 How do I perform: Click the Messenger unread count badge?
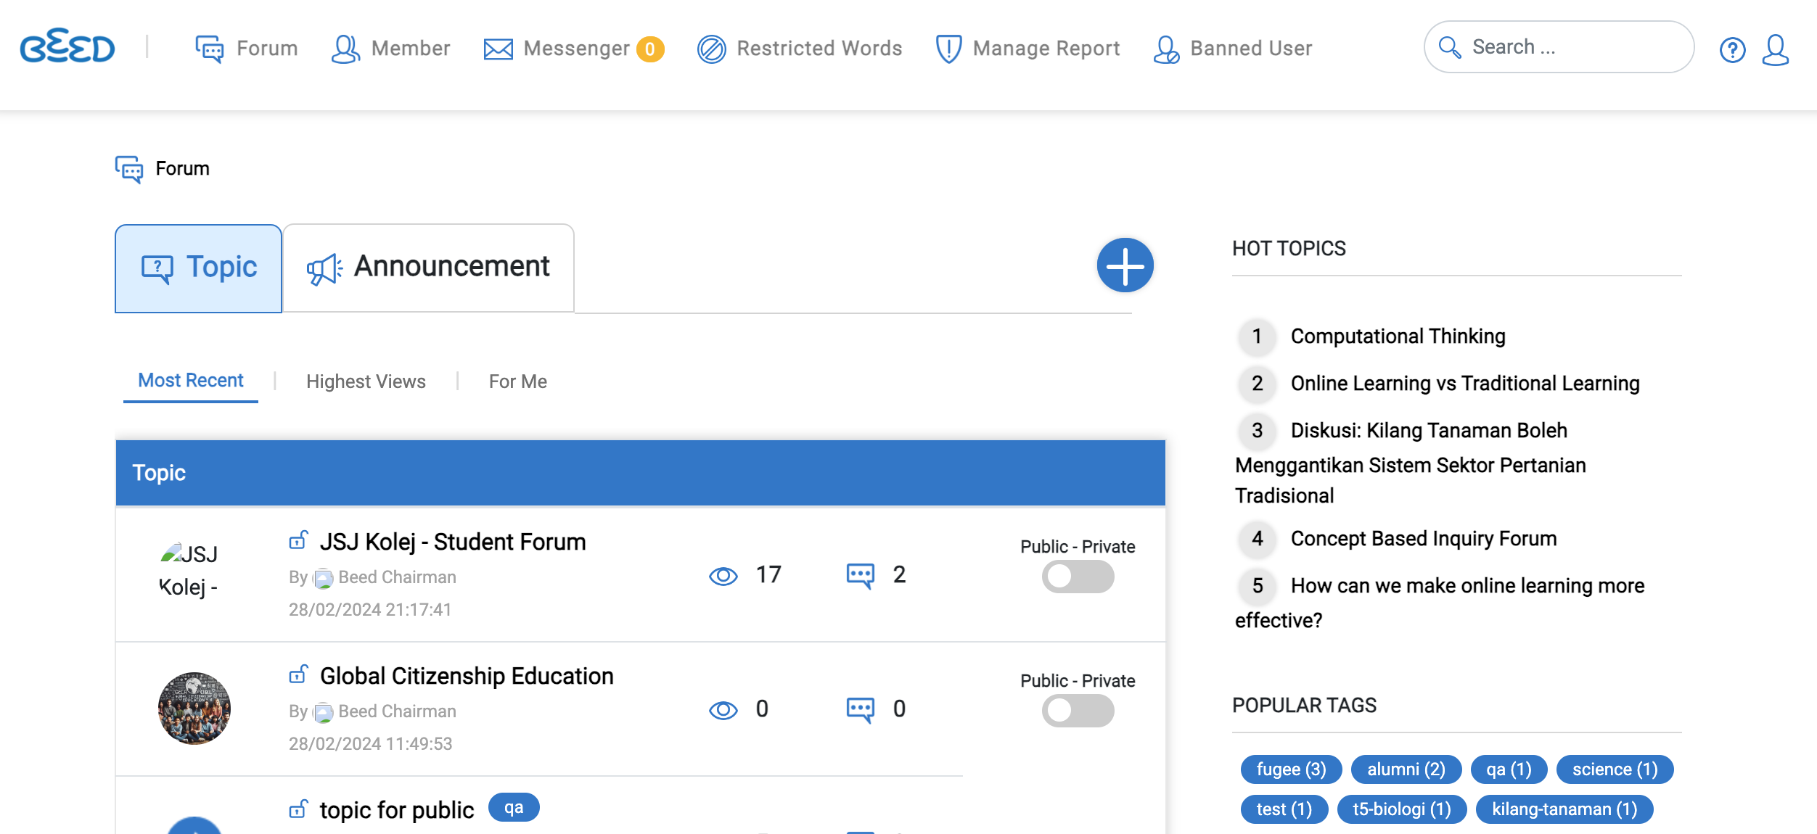(650, 49)
